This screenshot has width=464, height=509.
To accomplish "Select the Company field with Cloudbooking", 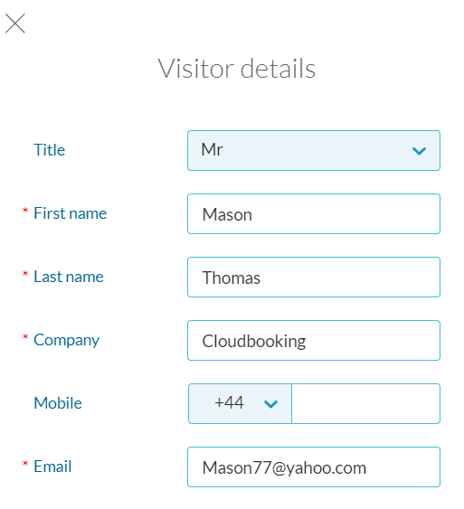I will pyautogui.click(x=314, y=341).
